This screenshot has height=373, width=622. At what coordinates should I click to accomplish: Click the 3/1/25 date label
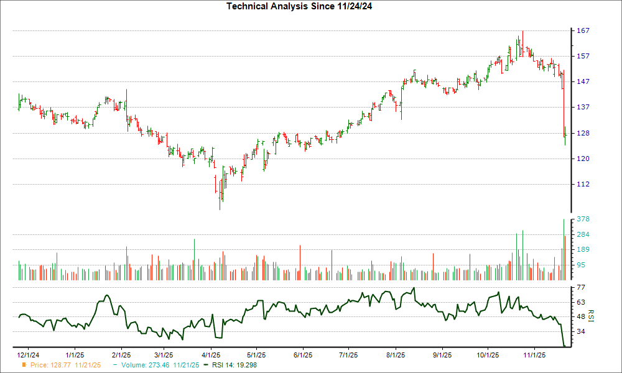click(x=164, y=355)
